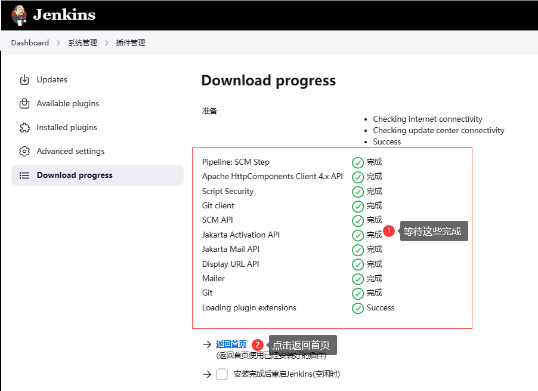The image size is (538, 391).
Task: Click the green check icon for Jakarta Mail API
Action: 358,250
